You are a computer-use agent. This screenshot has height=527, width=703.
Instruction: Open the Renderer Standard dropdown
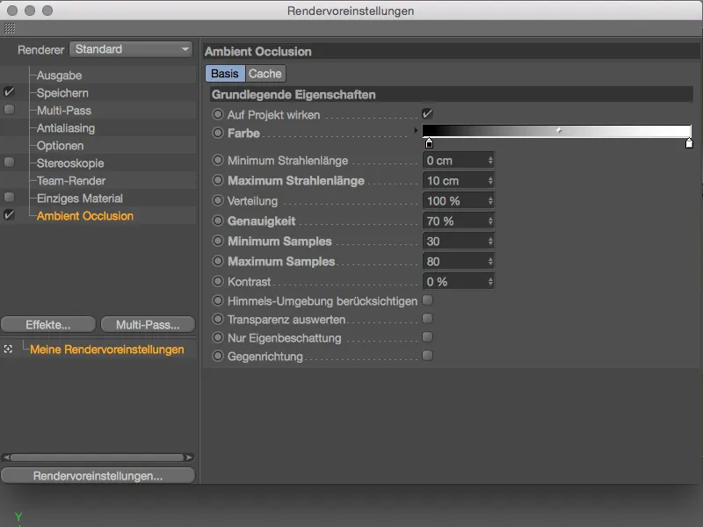pos(131,49)
